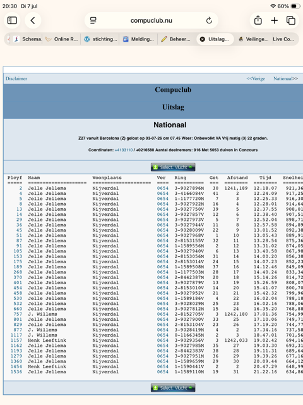
Task: Go back with the back arrow
Action: (x=33, y=20)
